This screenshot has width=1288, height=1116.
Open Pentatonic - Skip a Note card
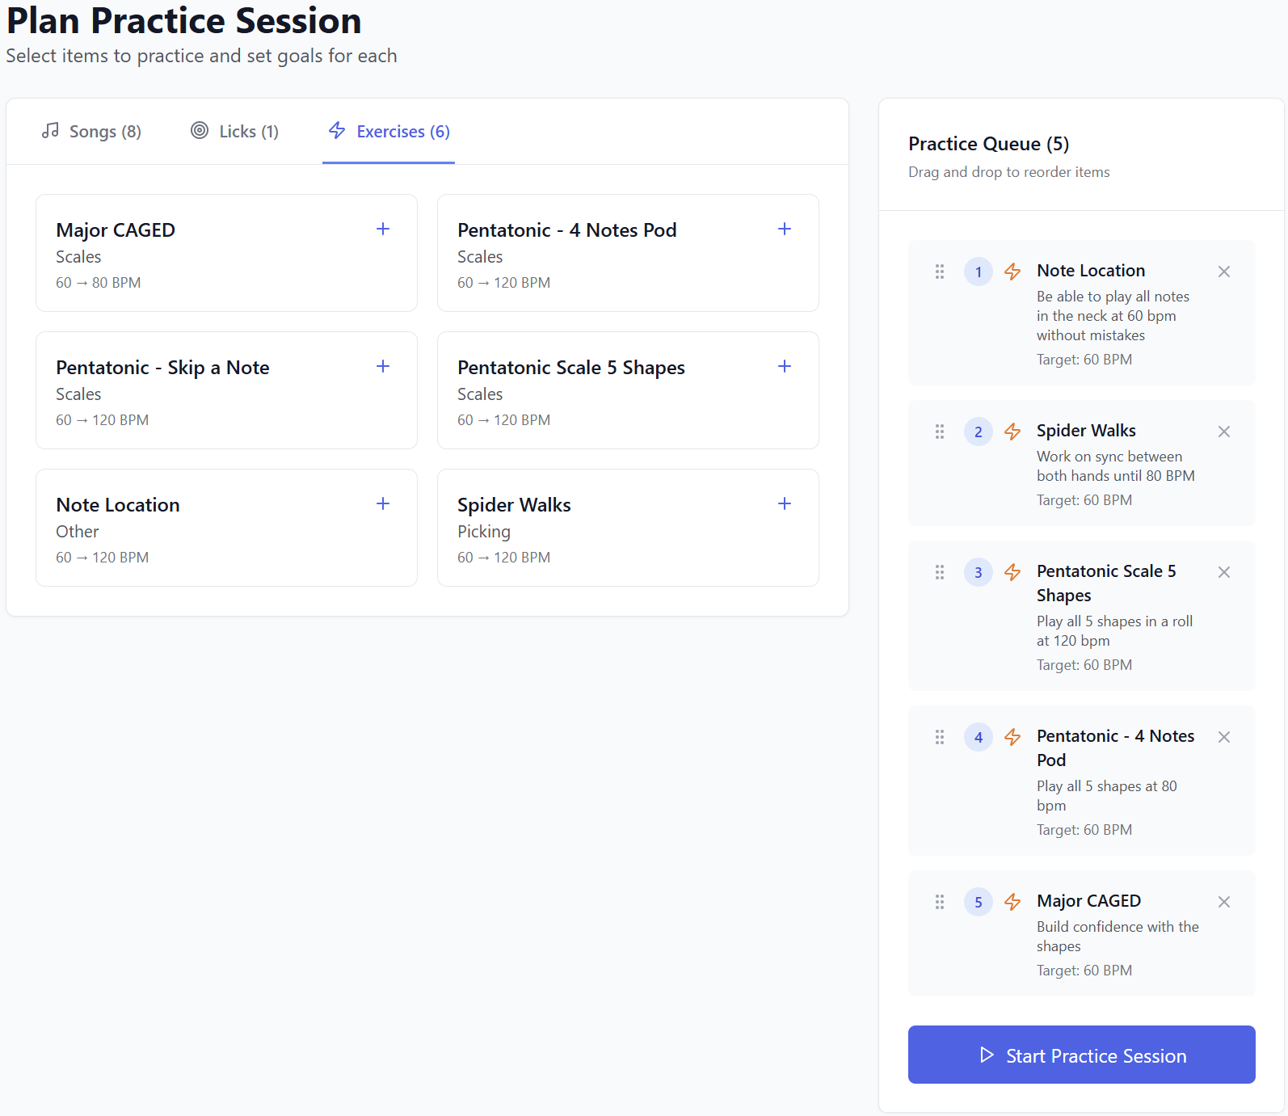click(x=226, y=390)
